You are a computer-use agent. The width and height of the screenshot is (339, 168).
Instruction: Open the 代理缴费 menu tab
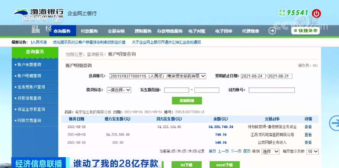pyautogui.click(x=250, y=31)
